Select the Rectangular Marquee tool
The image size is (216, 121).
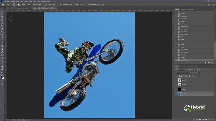point(2,14)
